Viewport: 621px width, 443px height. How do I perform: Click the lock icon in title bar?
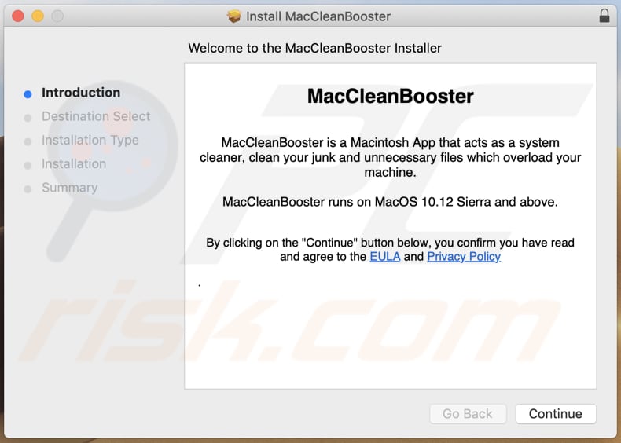coord(604,16)
